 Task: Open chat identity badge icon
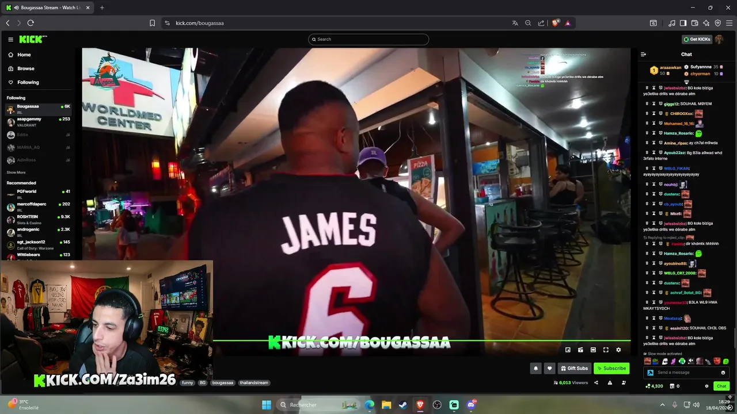[651, 373]
